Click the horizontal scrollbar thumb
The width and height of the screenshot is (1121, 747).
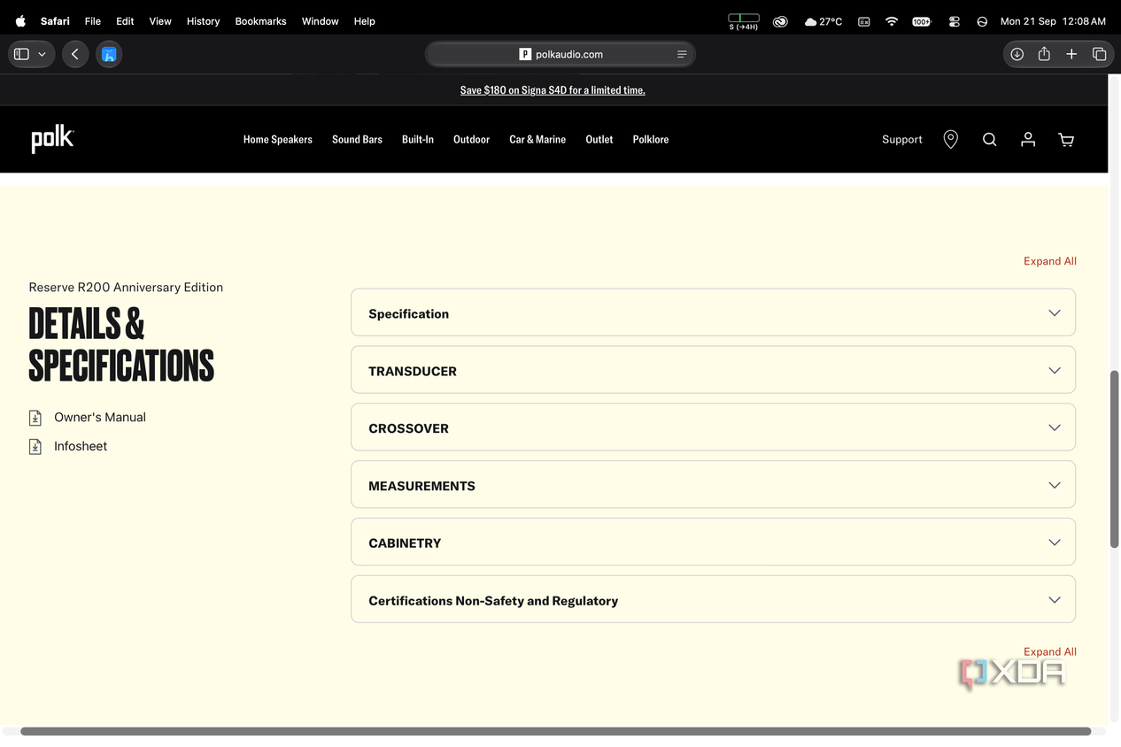555,732
